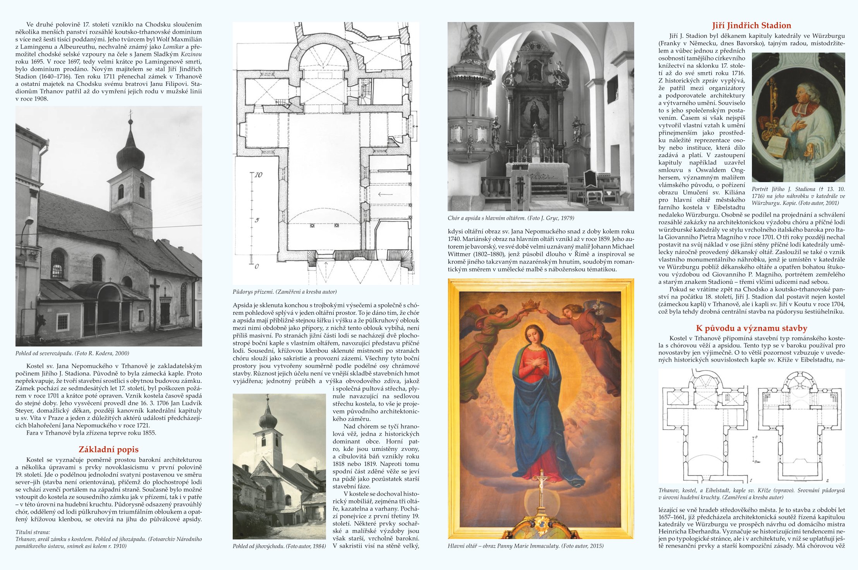Click the heading Jiří Jindřich Stadion
The height and width of the screenshot is (570, 858).
pyautogui.click(x=752, y=26)
